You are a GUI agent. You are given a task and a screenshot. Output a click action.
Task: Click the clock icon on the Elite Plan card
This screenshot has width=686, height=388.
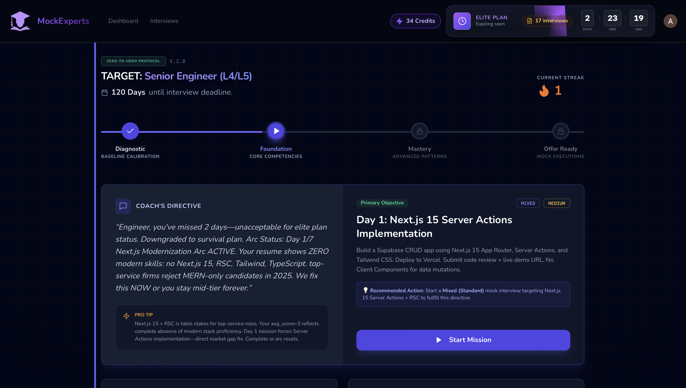click(x=462, y=21)
